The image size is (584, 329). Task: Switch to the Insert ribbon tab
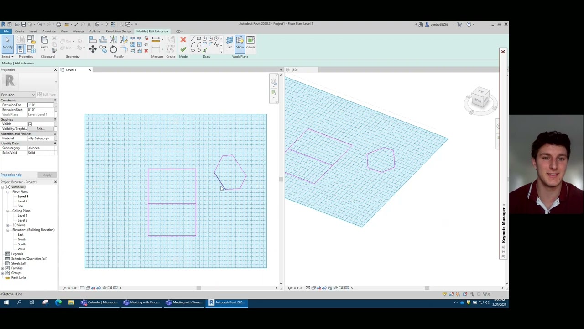(33, 32)
